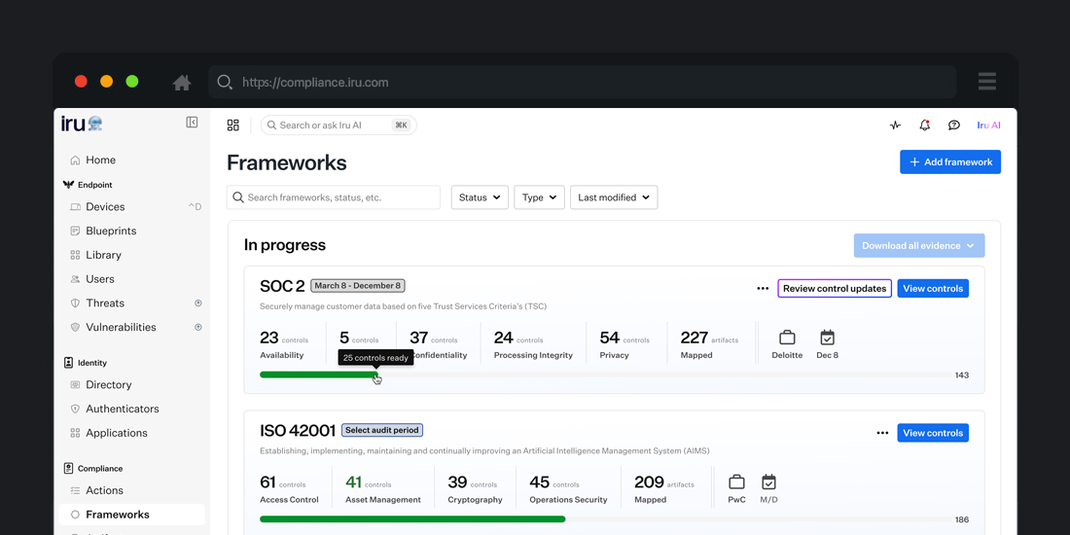Click the SOC 2 progress bar
1070x535 pixels.
point(605,374)
